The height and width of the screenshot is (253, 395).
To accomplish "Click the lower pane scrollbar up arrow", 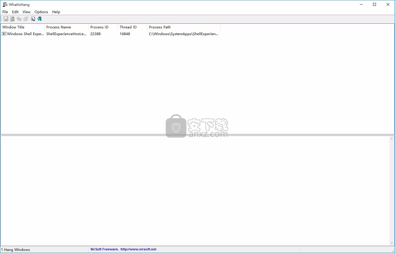I will (x=392, y=139).
